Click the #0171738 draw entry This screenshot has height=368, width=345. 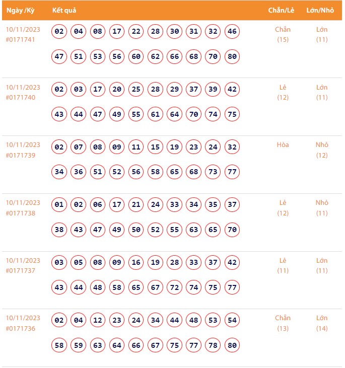pyautogui.click(x=21, y=213)
